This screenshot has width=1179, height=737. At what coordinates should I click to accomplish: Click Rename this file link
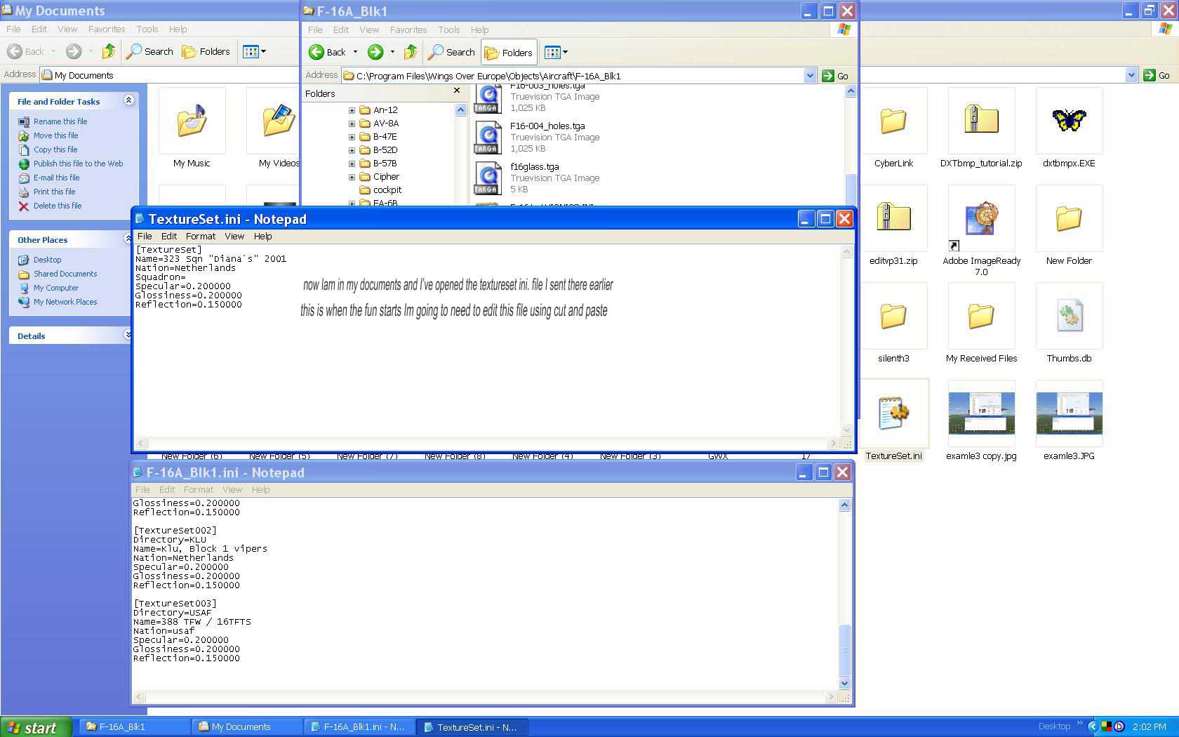click(x=60, y=121)
